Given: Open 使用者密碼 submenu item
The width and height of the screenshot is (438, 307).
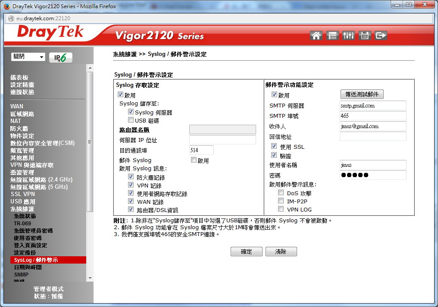Looking at the screenshot, I should (28, 238).
